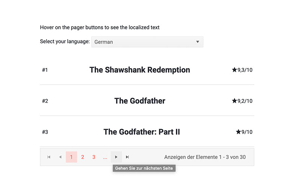
Task: Click the #1 rank label
Action: (x=45, y=70)
